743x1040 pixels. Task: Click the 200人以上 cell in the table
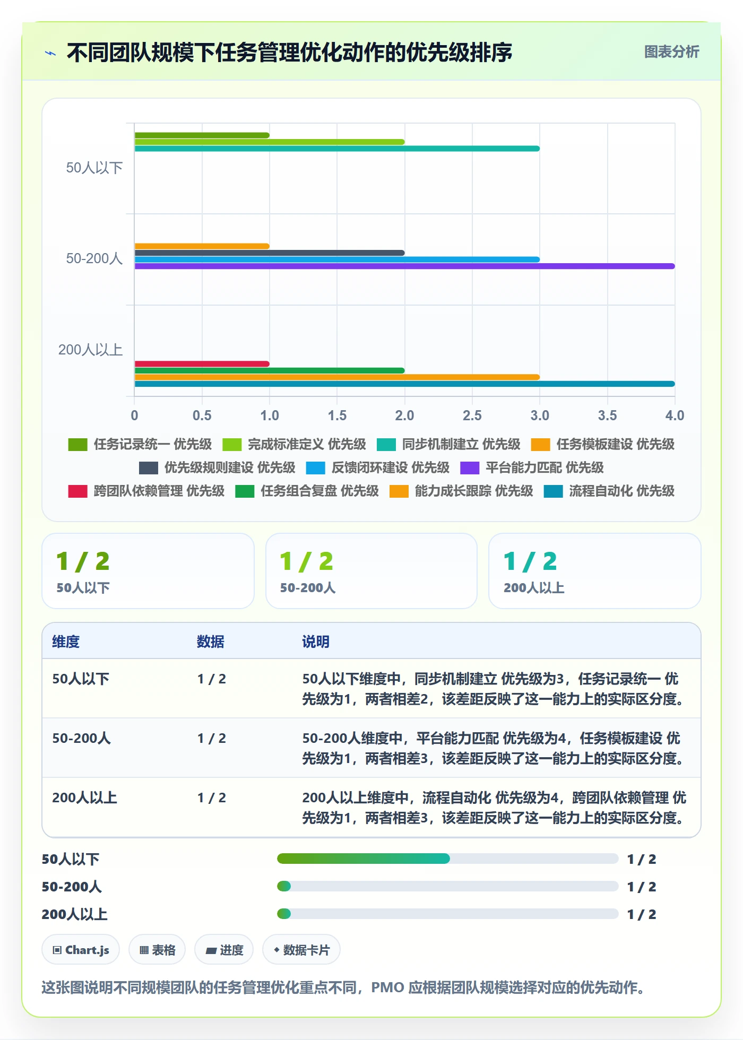pos(84,798)
